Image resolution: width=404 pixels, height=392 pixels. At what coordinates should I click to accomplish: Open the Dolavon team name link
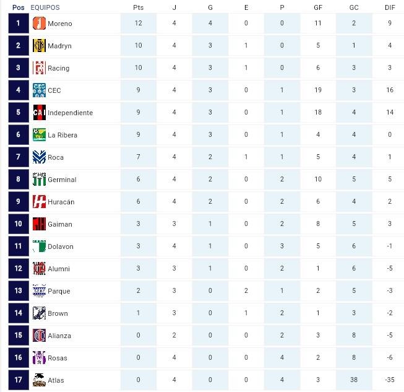(61, 246)
